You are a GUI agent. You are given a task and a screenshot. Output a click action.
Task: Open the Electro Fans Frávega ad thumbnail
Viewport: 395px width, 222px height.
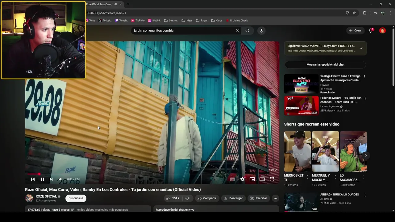pyautogui.click(x=301, y=84)
